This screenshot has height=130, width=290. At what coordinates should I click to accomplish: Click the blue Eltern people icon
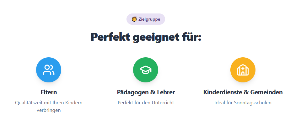(x=48, y=70)
